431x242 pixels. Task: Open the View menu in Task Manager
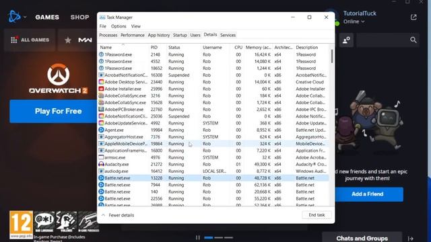[135, 26]
